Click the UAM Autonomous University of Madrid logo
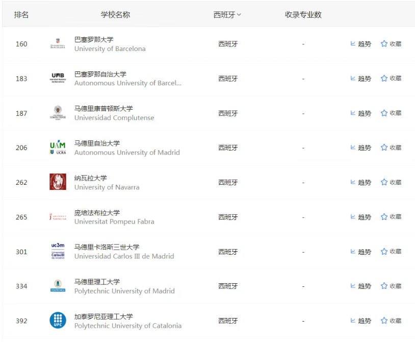Viewport: 415px width, 342px height. (x=58, y=148)
